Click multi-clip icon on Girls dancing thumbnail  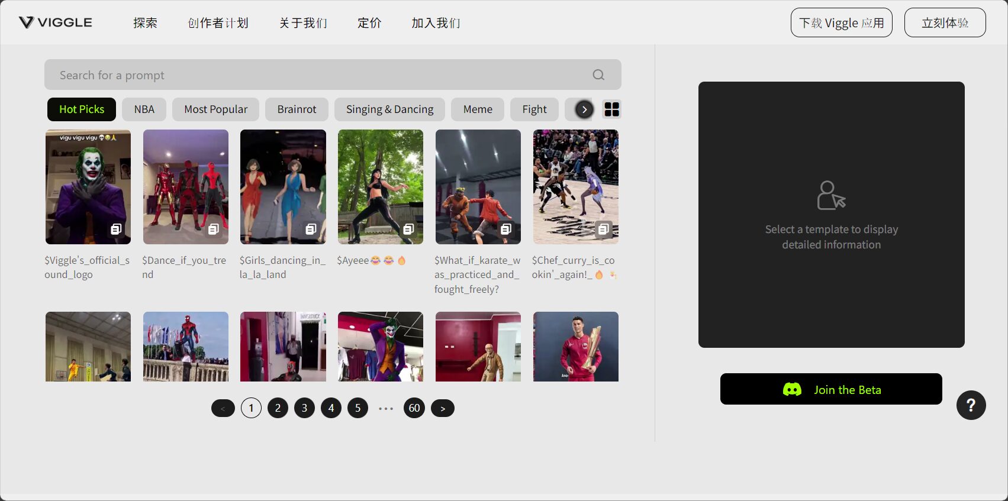click(311, 229)
